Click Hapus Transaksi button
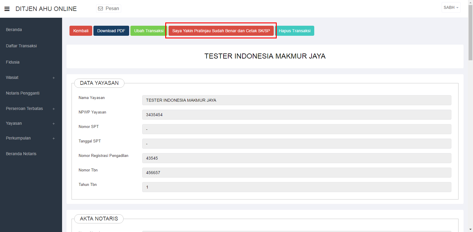Viewport: 473px width, 232px height. pos(294,31)
